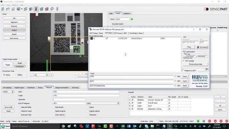Screen dimensions: 229x129
Task: Enable the Digital outputs checkbox
Action: pyautogui.click(x=54, y=111)
